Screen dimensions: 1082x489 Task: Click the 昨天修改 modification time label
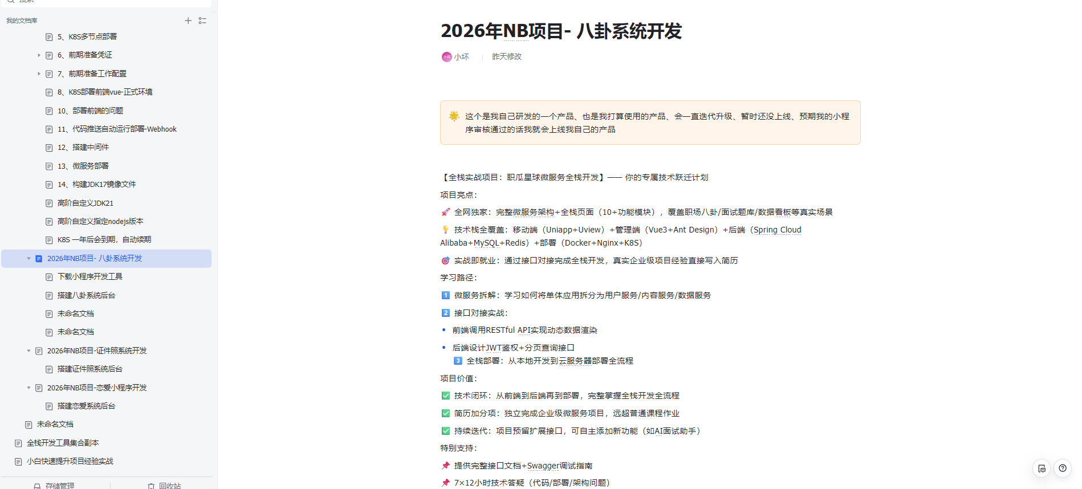507,57
